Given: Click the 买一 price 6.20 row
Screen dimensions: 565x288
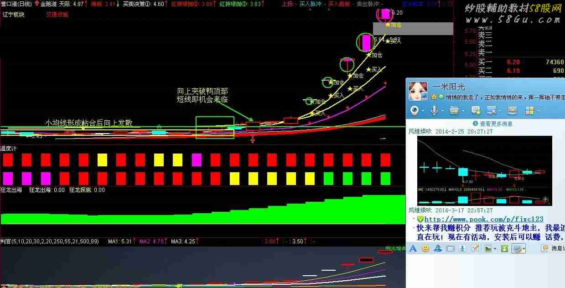Looking at the screenshot, I should click(521, 62).
